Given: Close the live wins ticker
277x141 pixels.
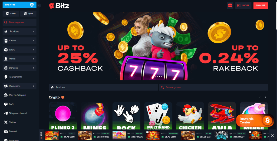Looking at the screenshot, I should [272, 136].
